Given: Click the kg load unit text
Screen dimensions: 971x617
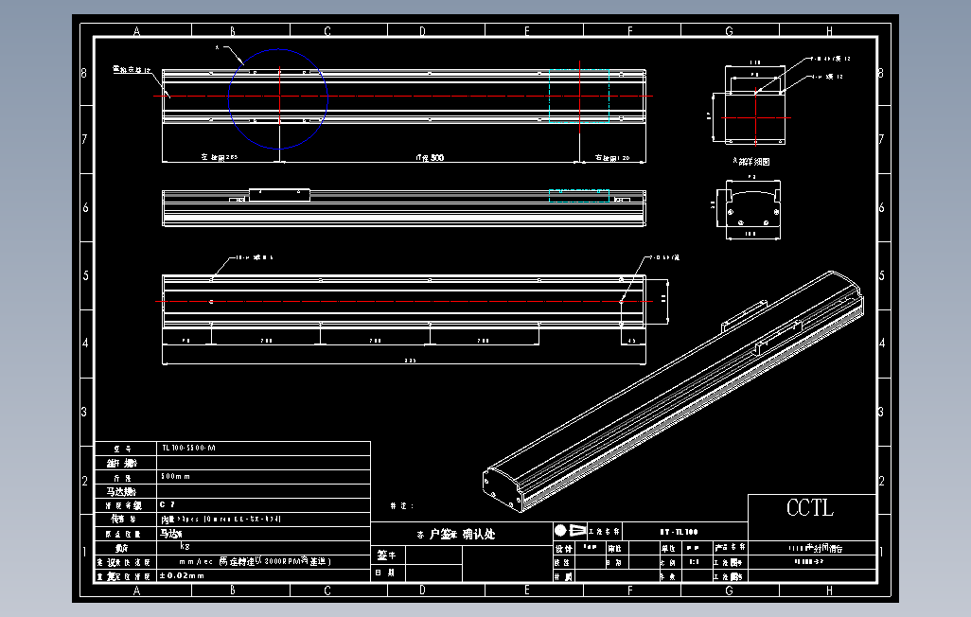Looking at the screenshot, I should coord(185,546).
